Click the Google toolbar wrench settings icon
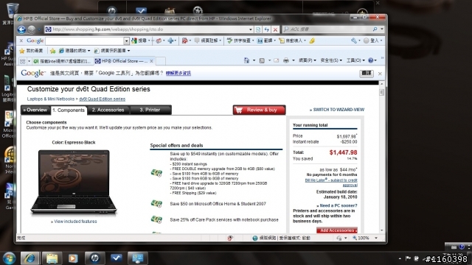 pyautogui.click(x=354, y=40)
